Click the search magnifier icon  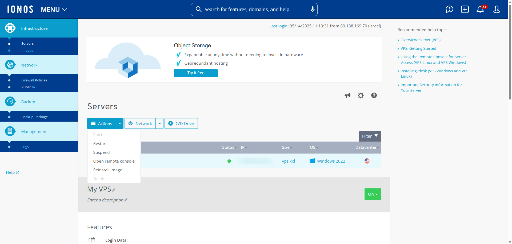[x=198, y=9]
